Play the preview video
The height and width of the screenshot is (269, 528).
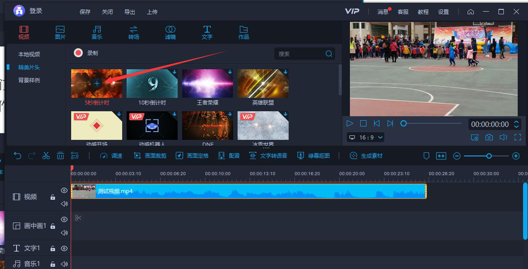350,123
